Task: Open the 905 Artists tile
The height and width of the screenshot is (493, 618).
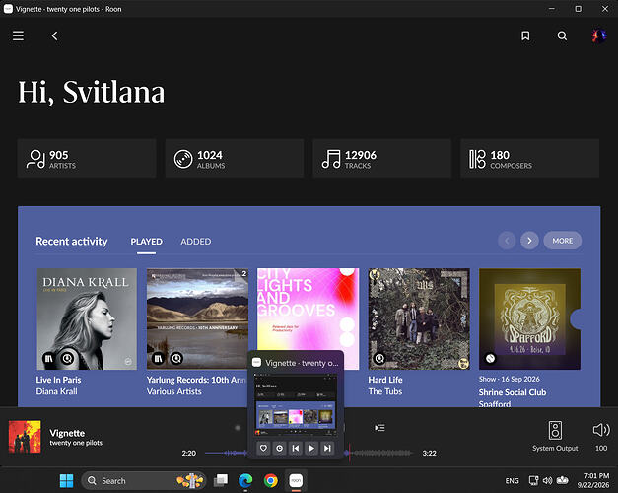Action: [87, 159]
